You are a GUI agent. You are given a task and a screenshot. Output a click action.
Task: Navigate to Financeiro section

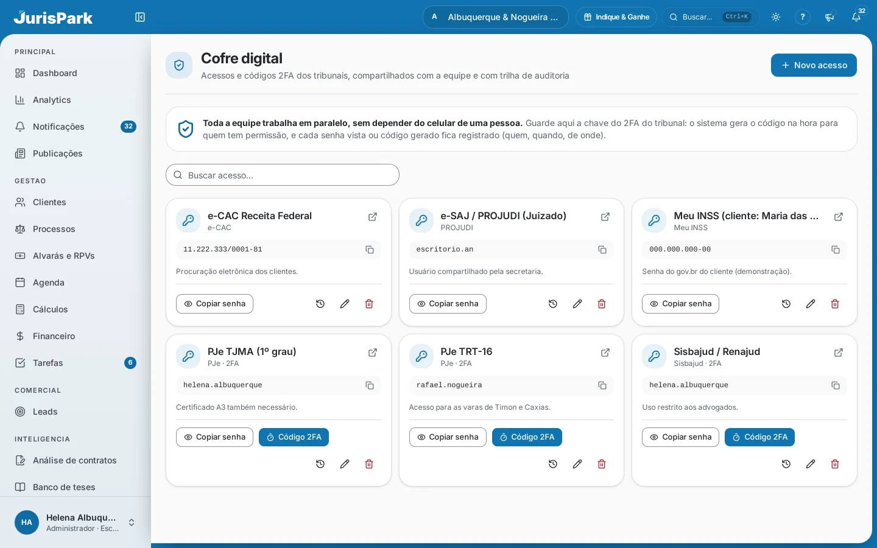(76, 336)
